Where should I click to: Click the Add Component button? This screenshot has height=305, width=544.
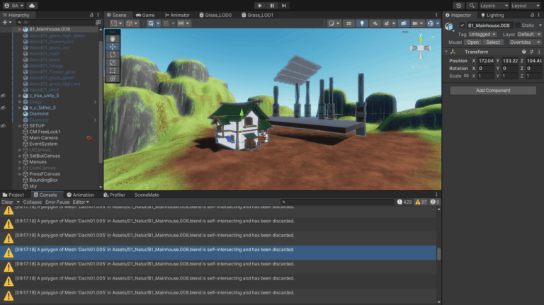coord(493,91)
